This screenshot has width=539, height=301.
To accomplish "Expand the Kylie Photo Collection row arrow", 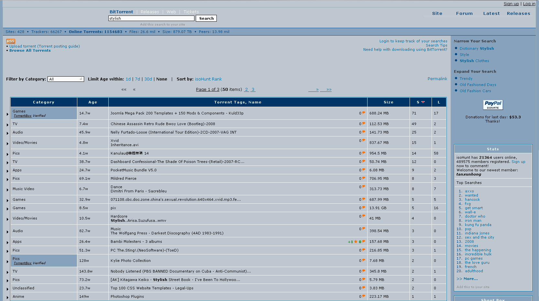I will 7,262.
